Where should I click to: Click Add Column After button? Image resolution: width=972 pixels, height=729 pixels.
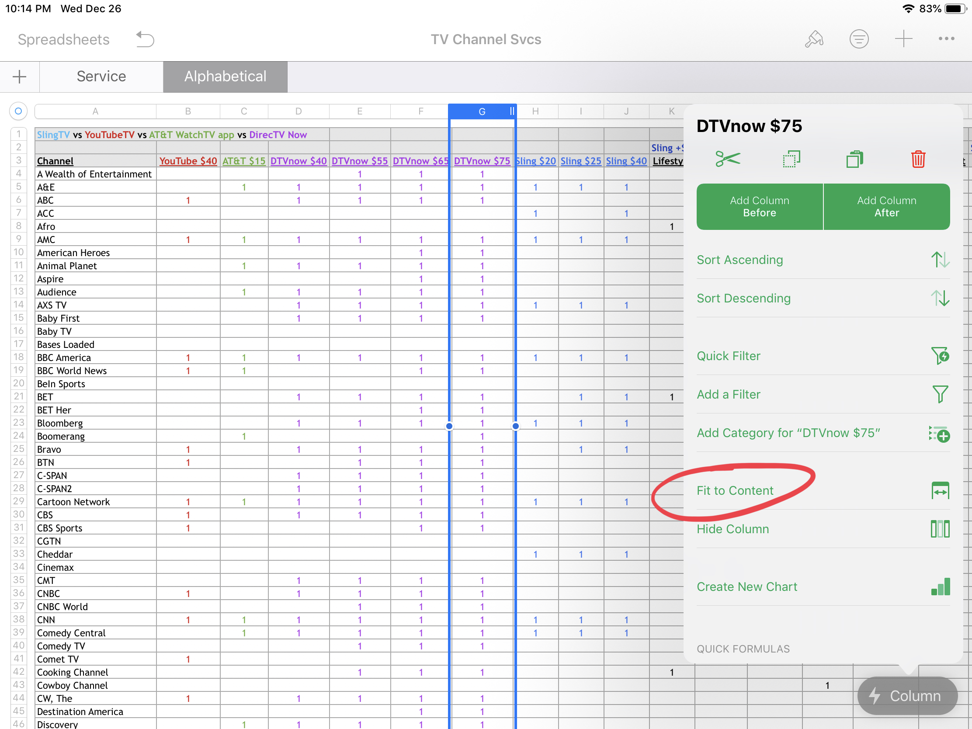click(x=886, y=207)
